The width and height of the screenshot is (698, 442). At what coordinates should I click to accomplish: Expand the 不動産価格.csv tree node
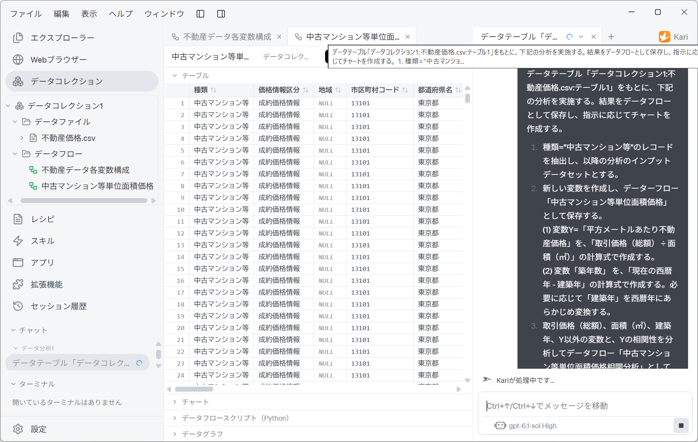(22, 138)
